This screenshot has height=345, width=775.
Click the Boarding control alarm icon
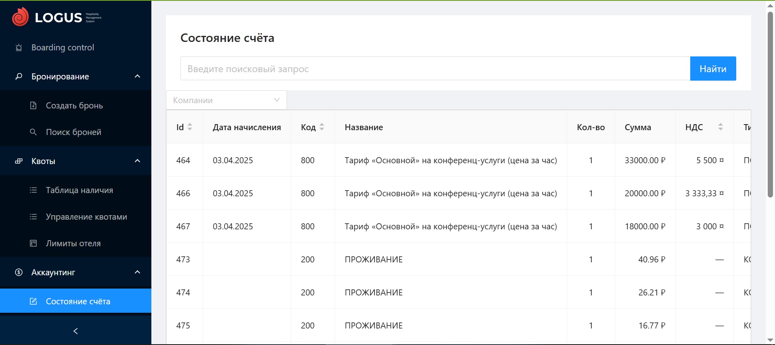19,48
